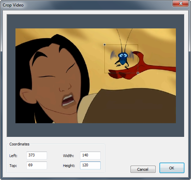This screenshot has height=180, width=191.
Task: Click inside the Width value field
Action: tap(90, 155)
